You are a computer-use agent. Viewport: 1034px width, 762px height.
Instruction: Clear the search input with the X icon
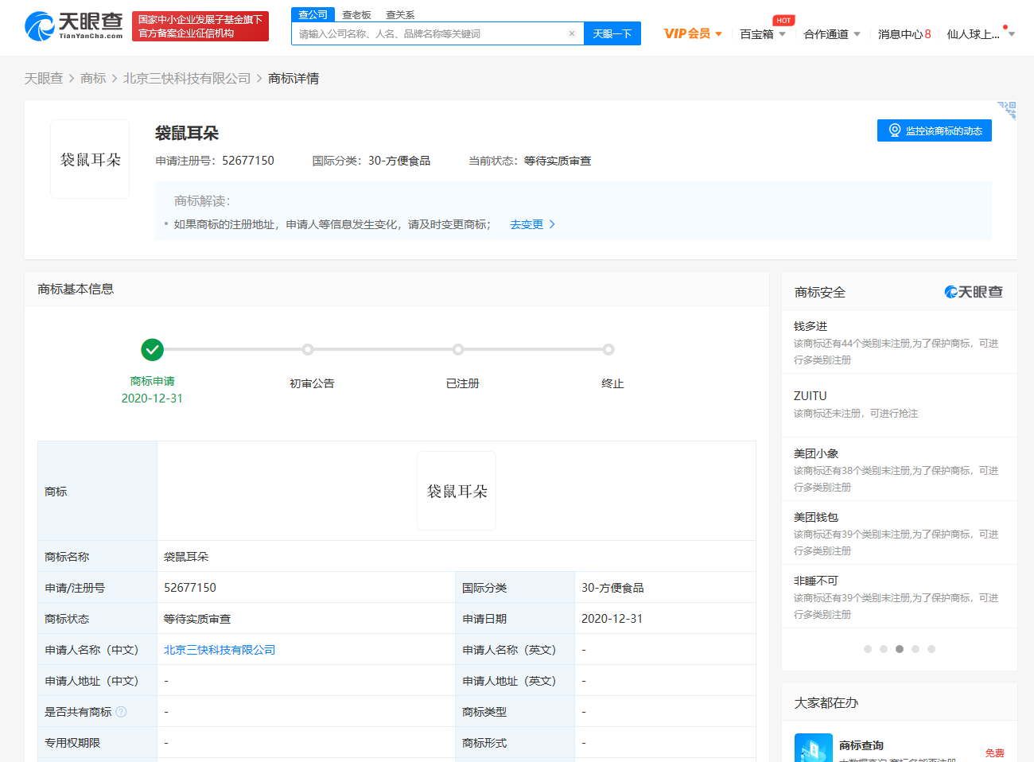[x=571, y=33]
